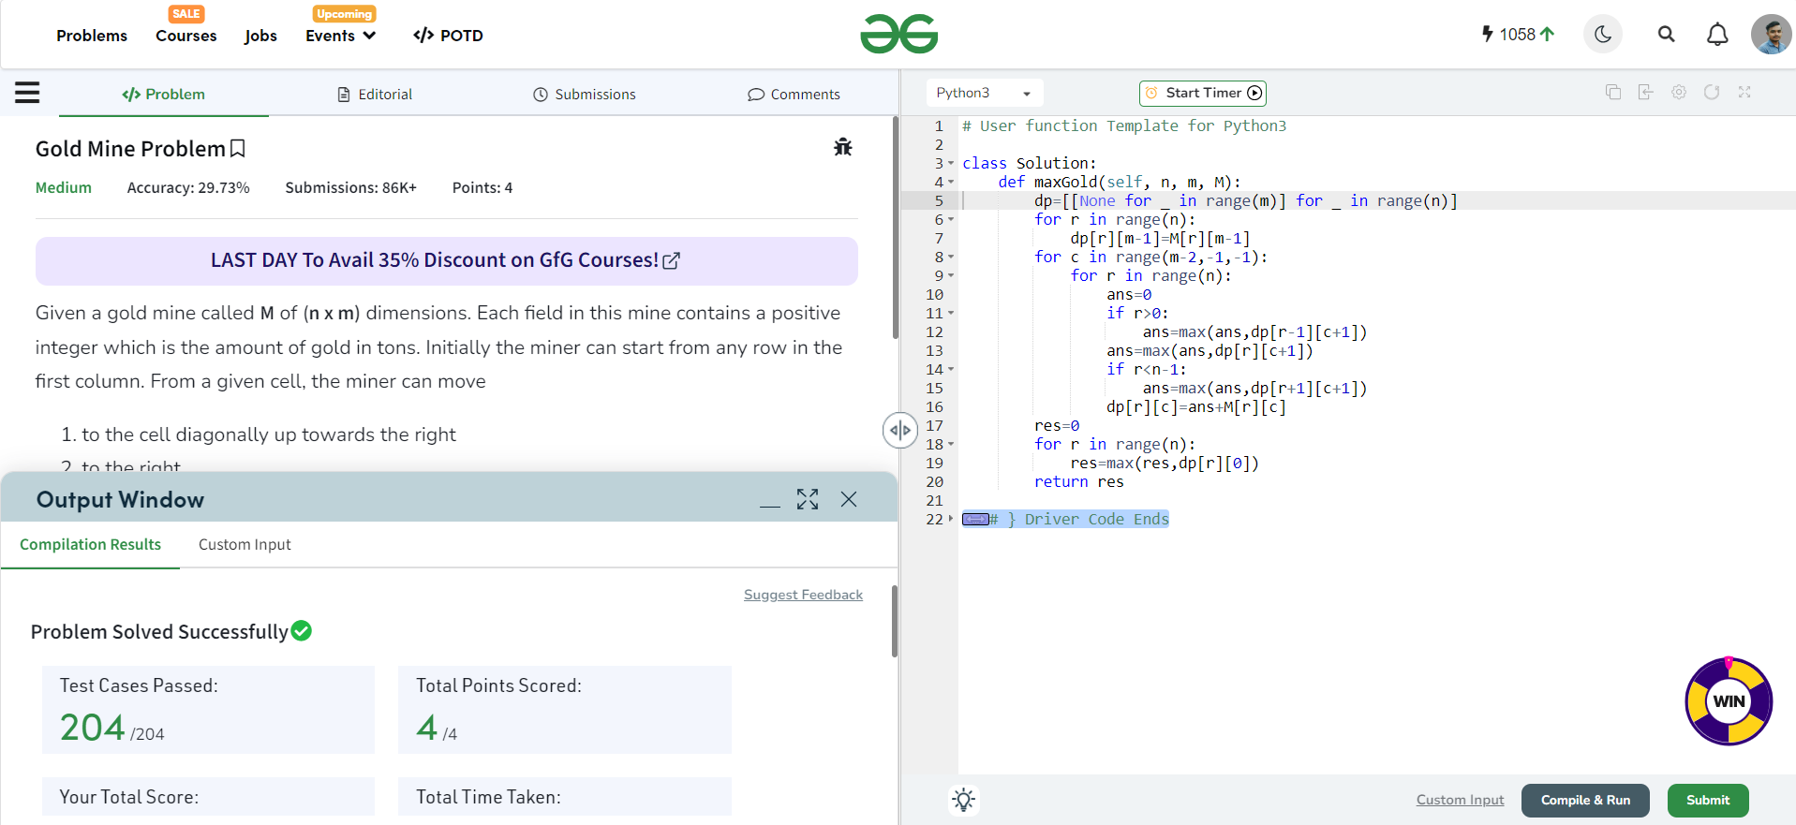Click the Total Points Scored card
This screenshot has height=825, width=1796.
pyautogui.click(x=565, y=710)
